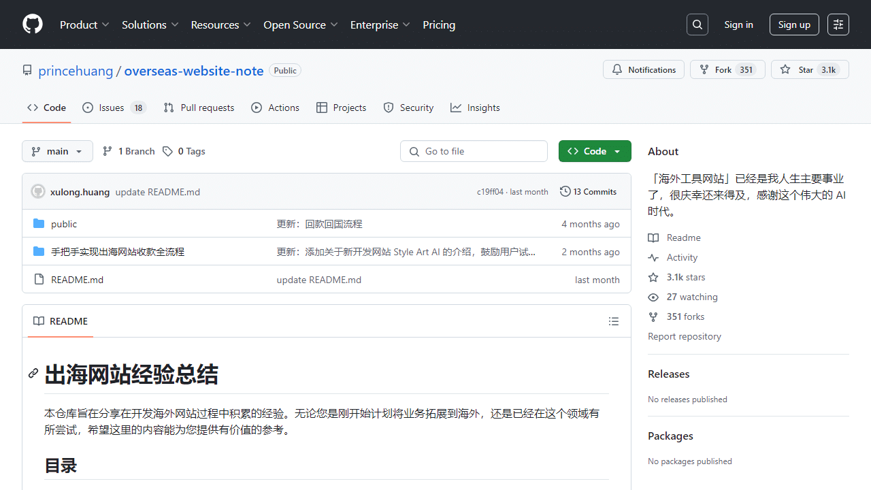The height and width of the screenshot is (490, 871).
Task: Expand the Enterprise menu
Action: click(x=380, y=24)
